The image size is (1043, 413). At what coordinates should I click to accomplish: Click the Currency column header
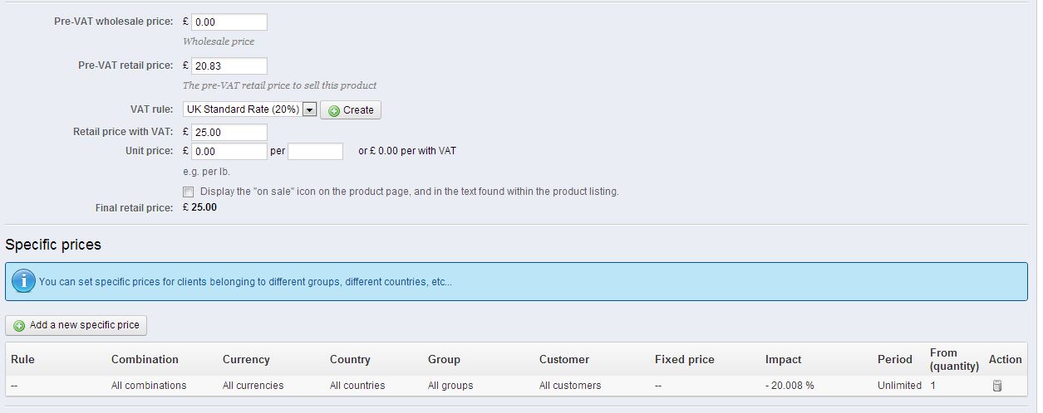246,359
